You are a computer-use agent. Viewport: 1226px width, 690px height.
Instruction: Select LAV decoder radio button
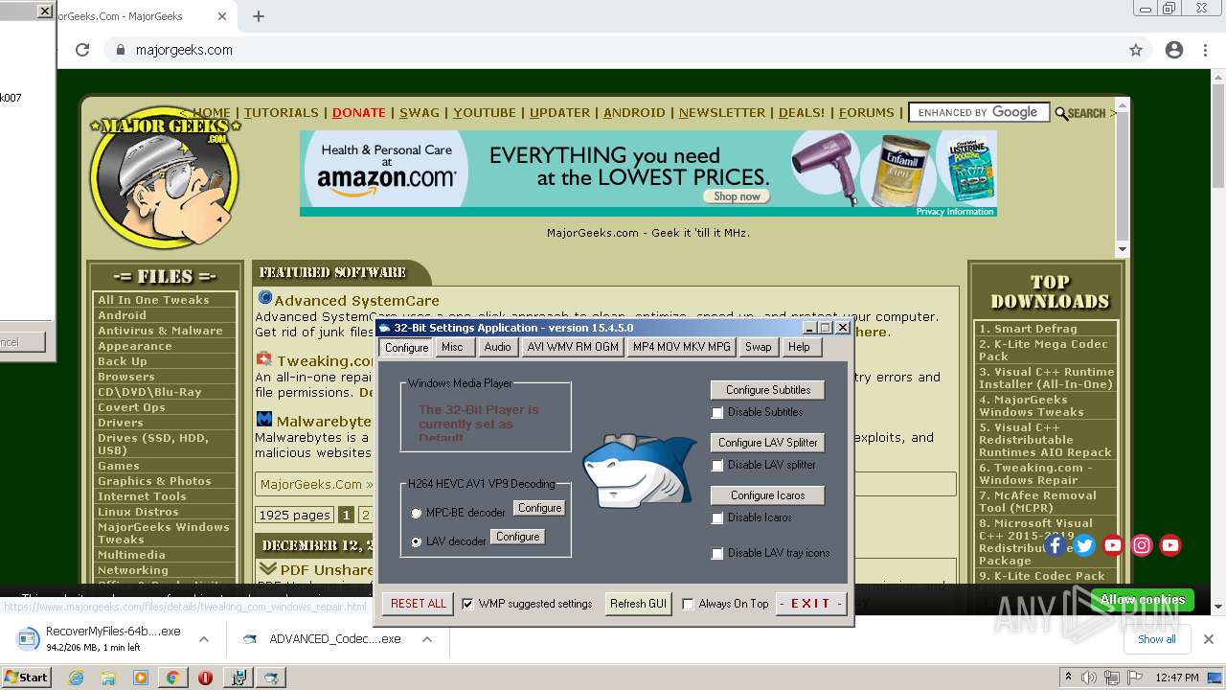[416, 542]
